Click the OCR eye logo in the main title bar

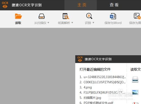[x=5, y=5]
